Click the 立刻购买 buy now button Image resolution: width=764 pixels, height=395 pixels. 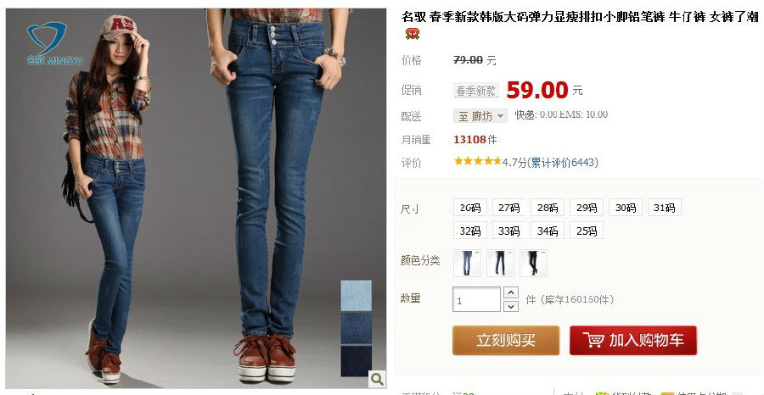506,341
